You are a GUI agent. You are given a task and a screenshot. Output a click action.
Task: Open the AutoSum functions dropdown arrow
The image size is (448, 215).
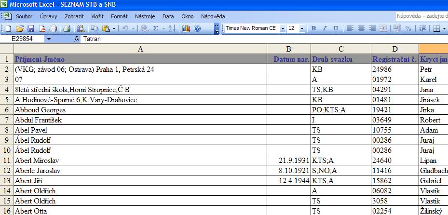coord(163,28)
